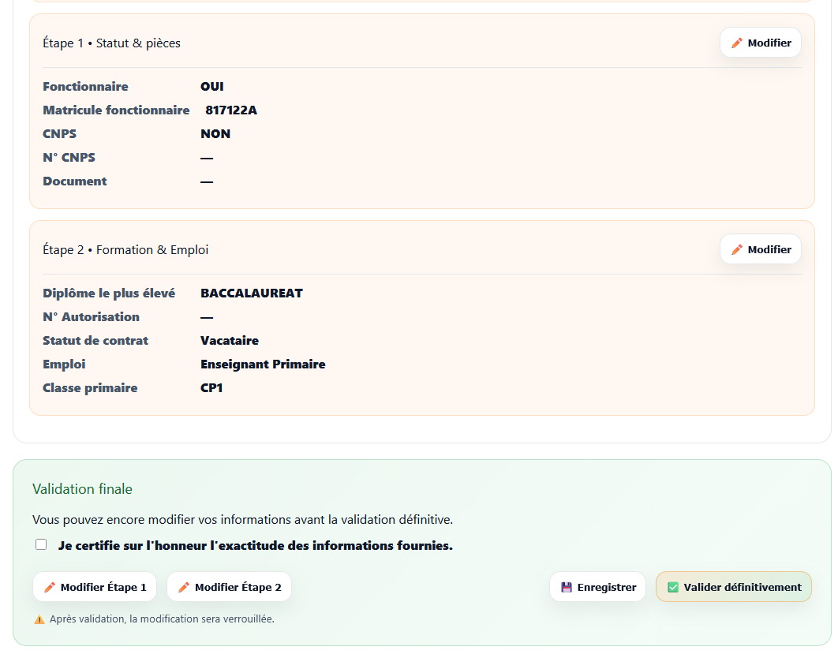Tick the certification of accuracy checkbox
Screen dimensions: 838x669
tap(41, 544)
